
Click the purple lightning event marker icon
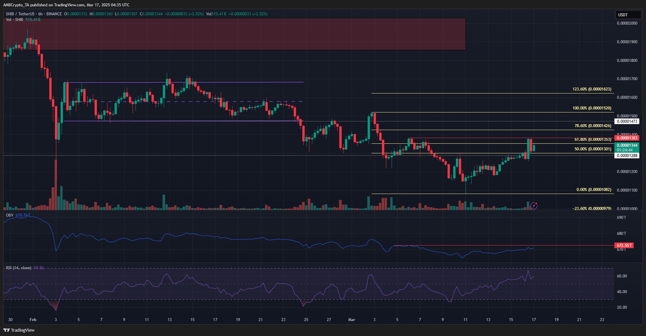click(534, 206)
